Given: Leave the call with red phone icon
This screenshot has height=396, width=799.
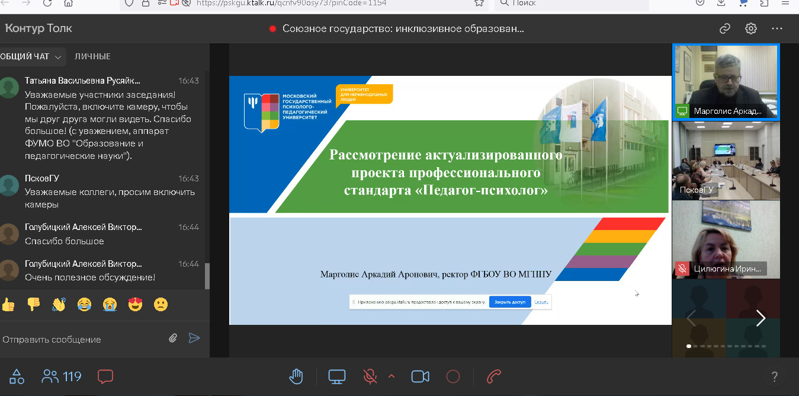Looking at the screenshot, I should [x=494, y=376].
